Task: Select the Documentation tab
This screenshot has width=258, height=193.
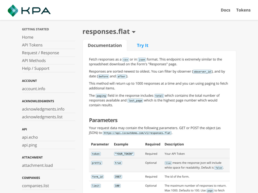Action: [x=105, y=45]
